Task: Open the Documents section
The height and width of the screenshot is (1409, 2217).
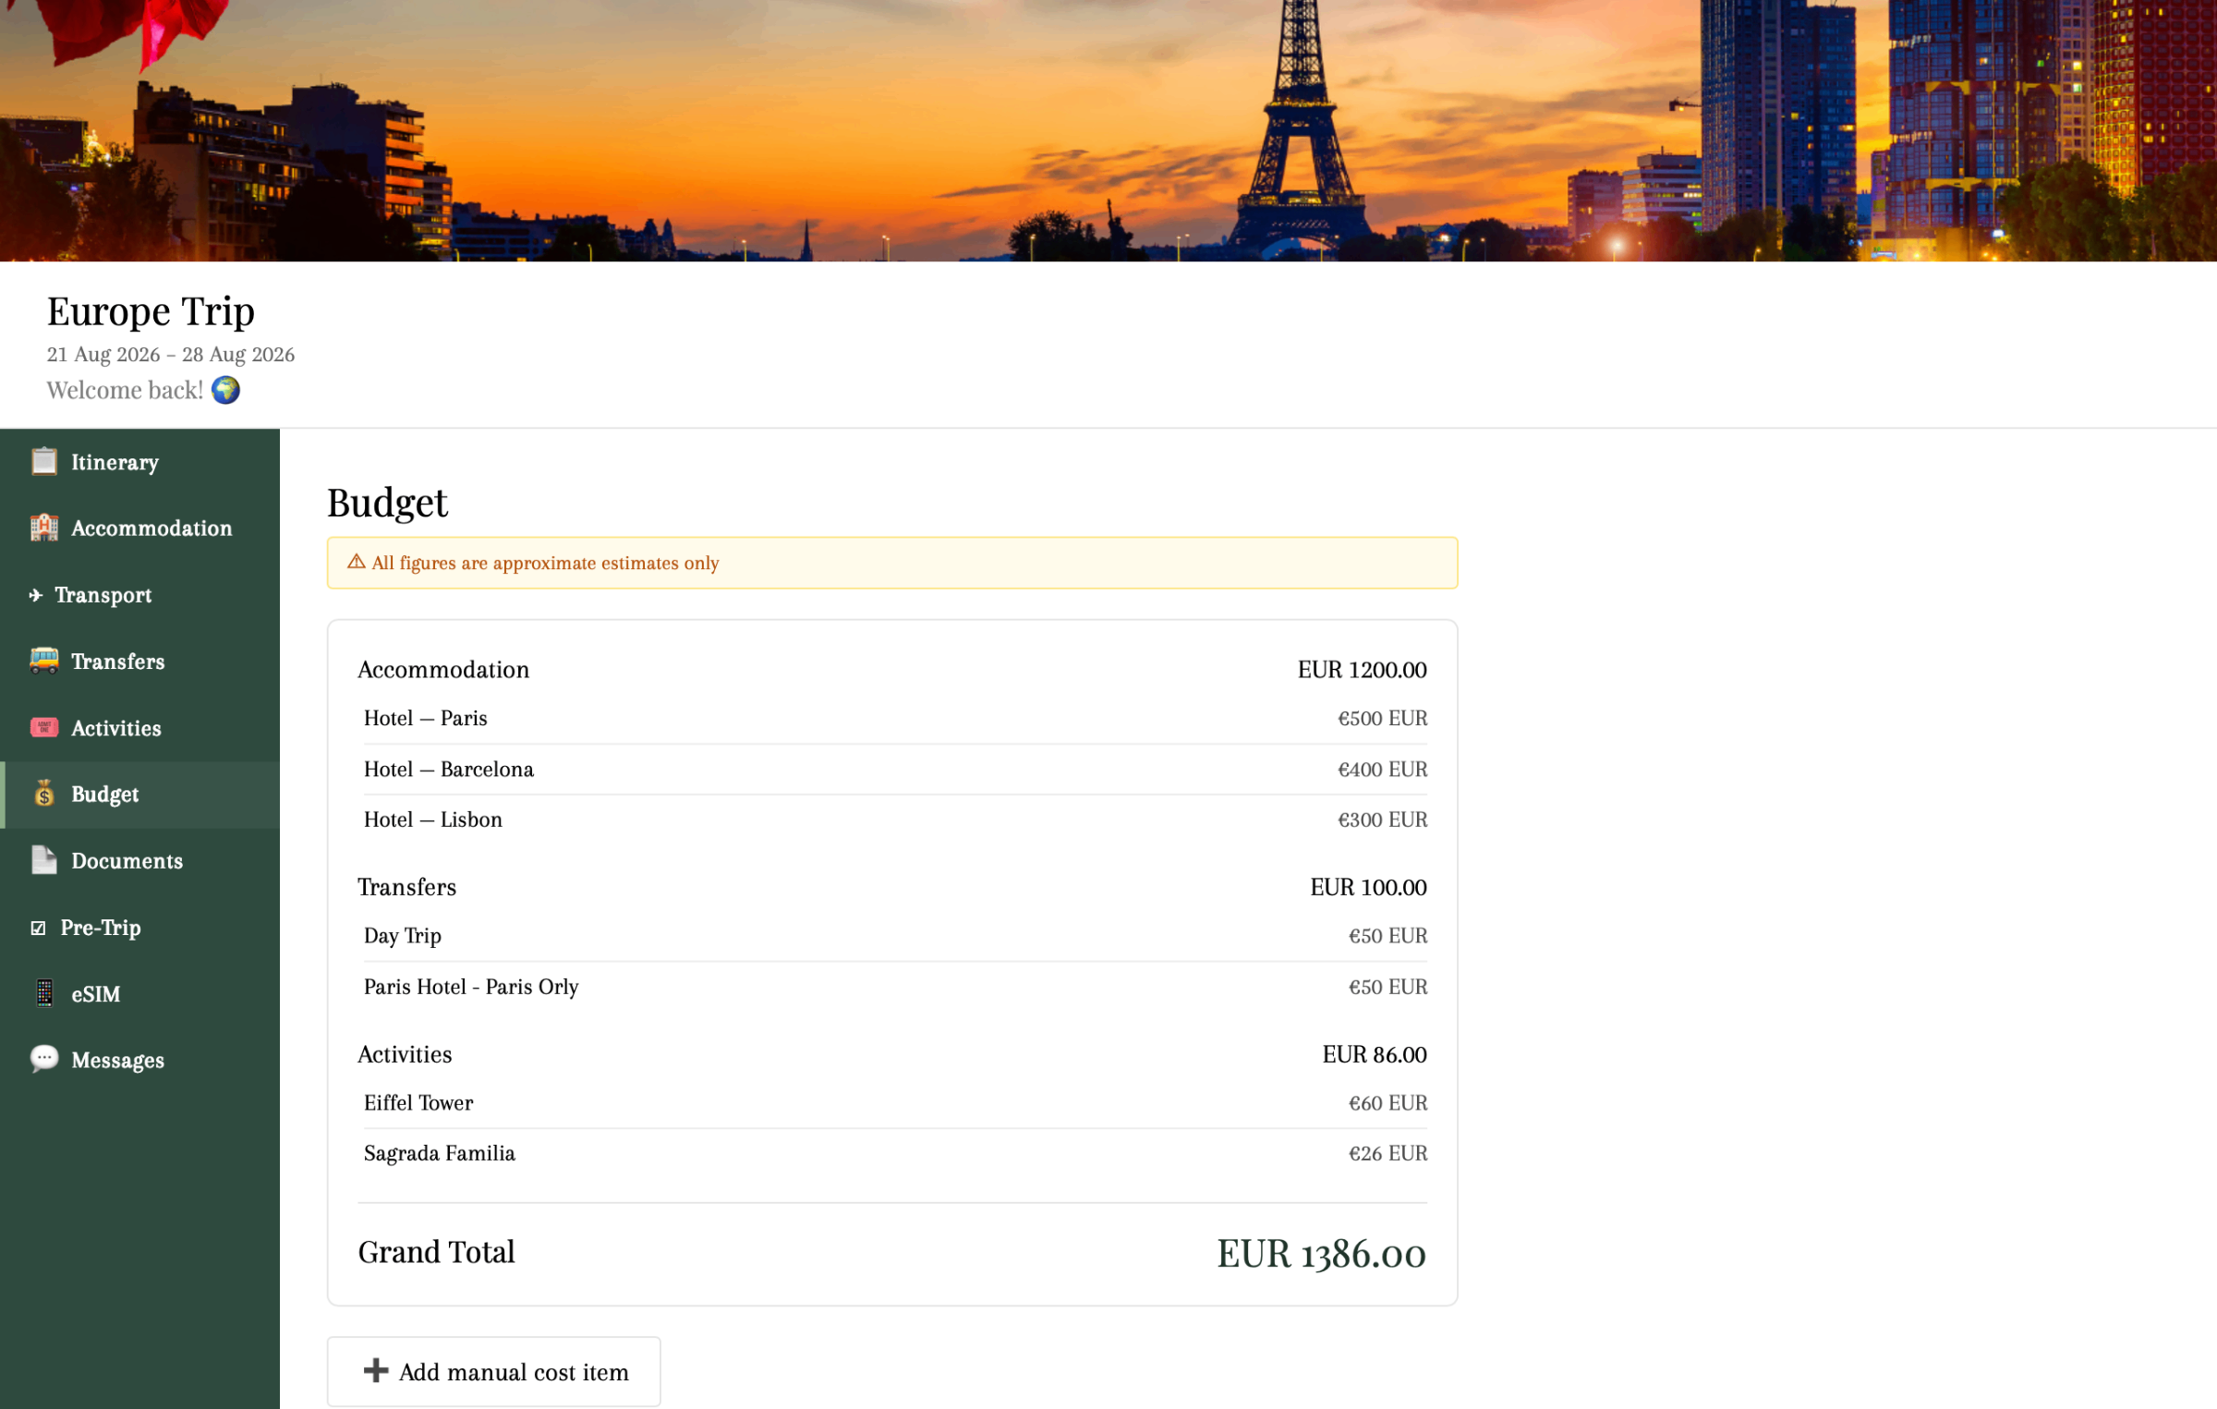Action: (140, 861)
